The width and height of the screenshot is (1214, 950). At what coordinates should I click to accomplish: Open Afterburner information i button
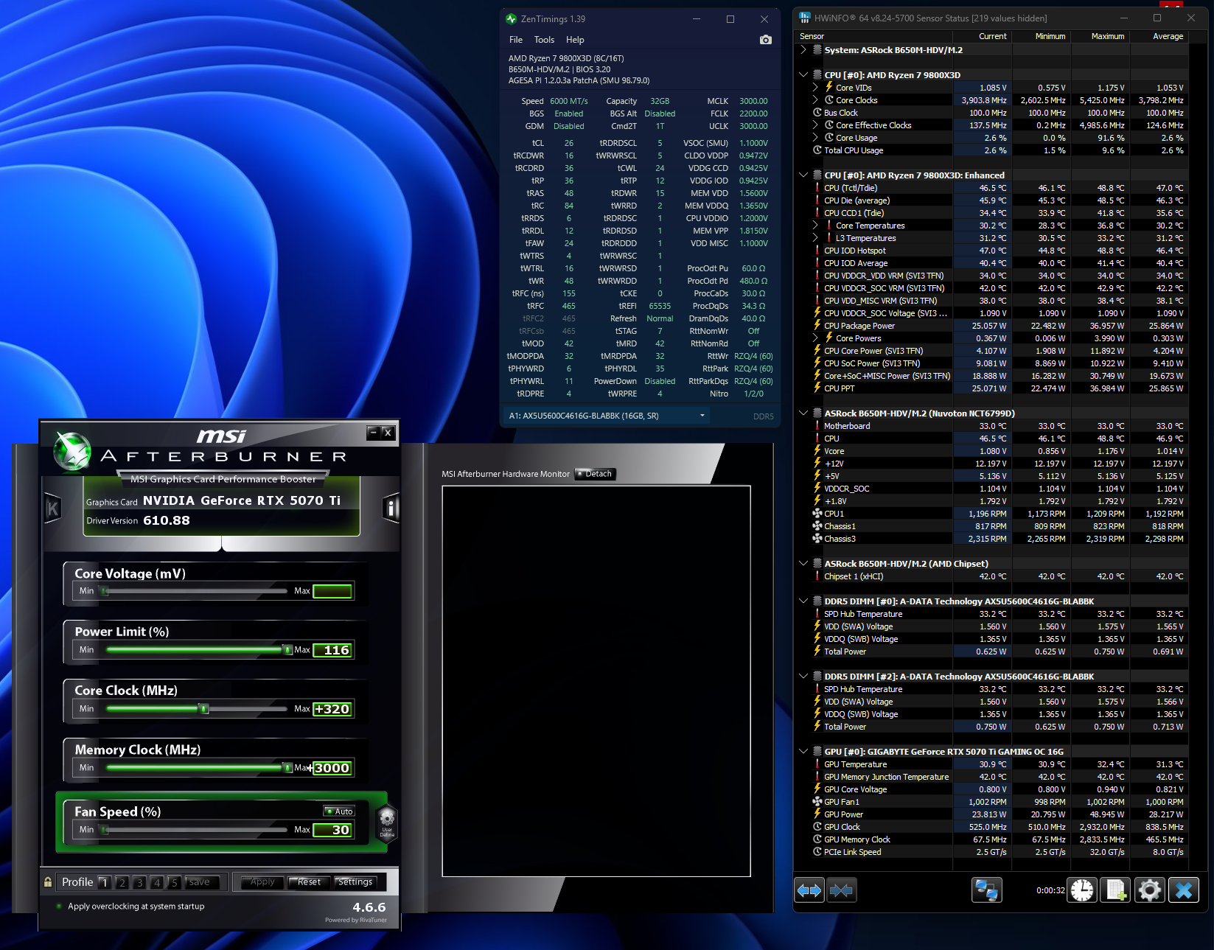click(x=391, y=508)
